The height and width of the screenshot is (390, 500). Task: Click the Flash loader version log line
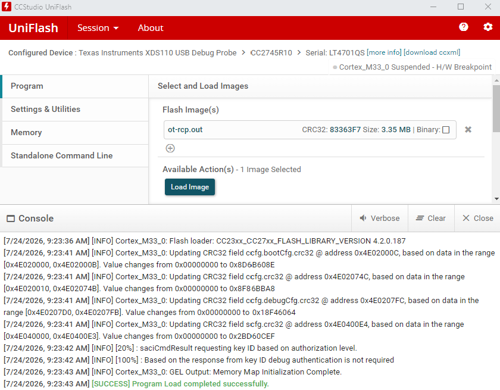[x=204, y=241]
